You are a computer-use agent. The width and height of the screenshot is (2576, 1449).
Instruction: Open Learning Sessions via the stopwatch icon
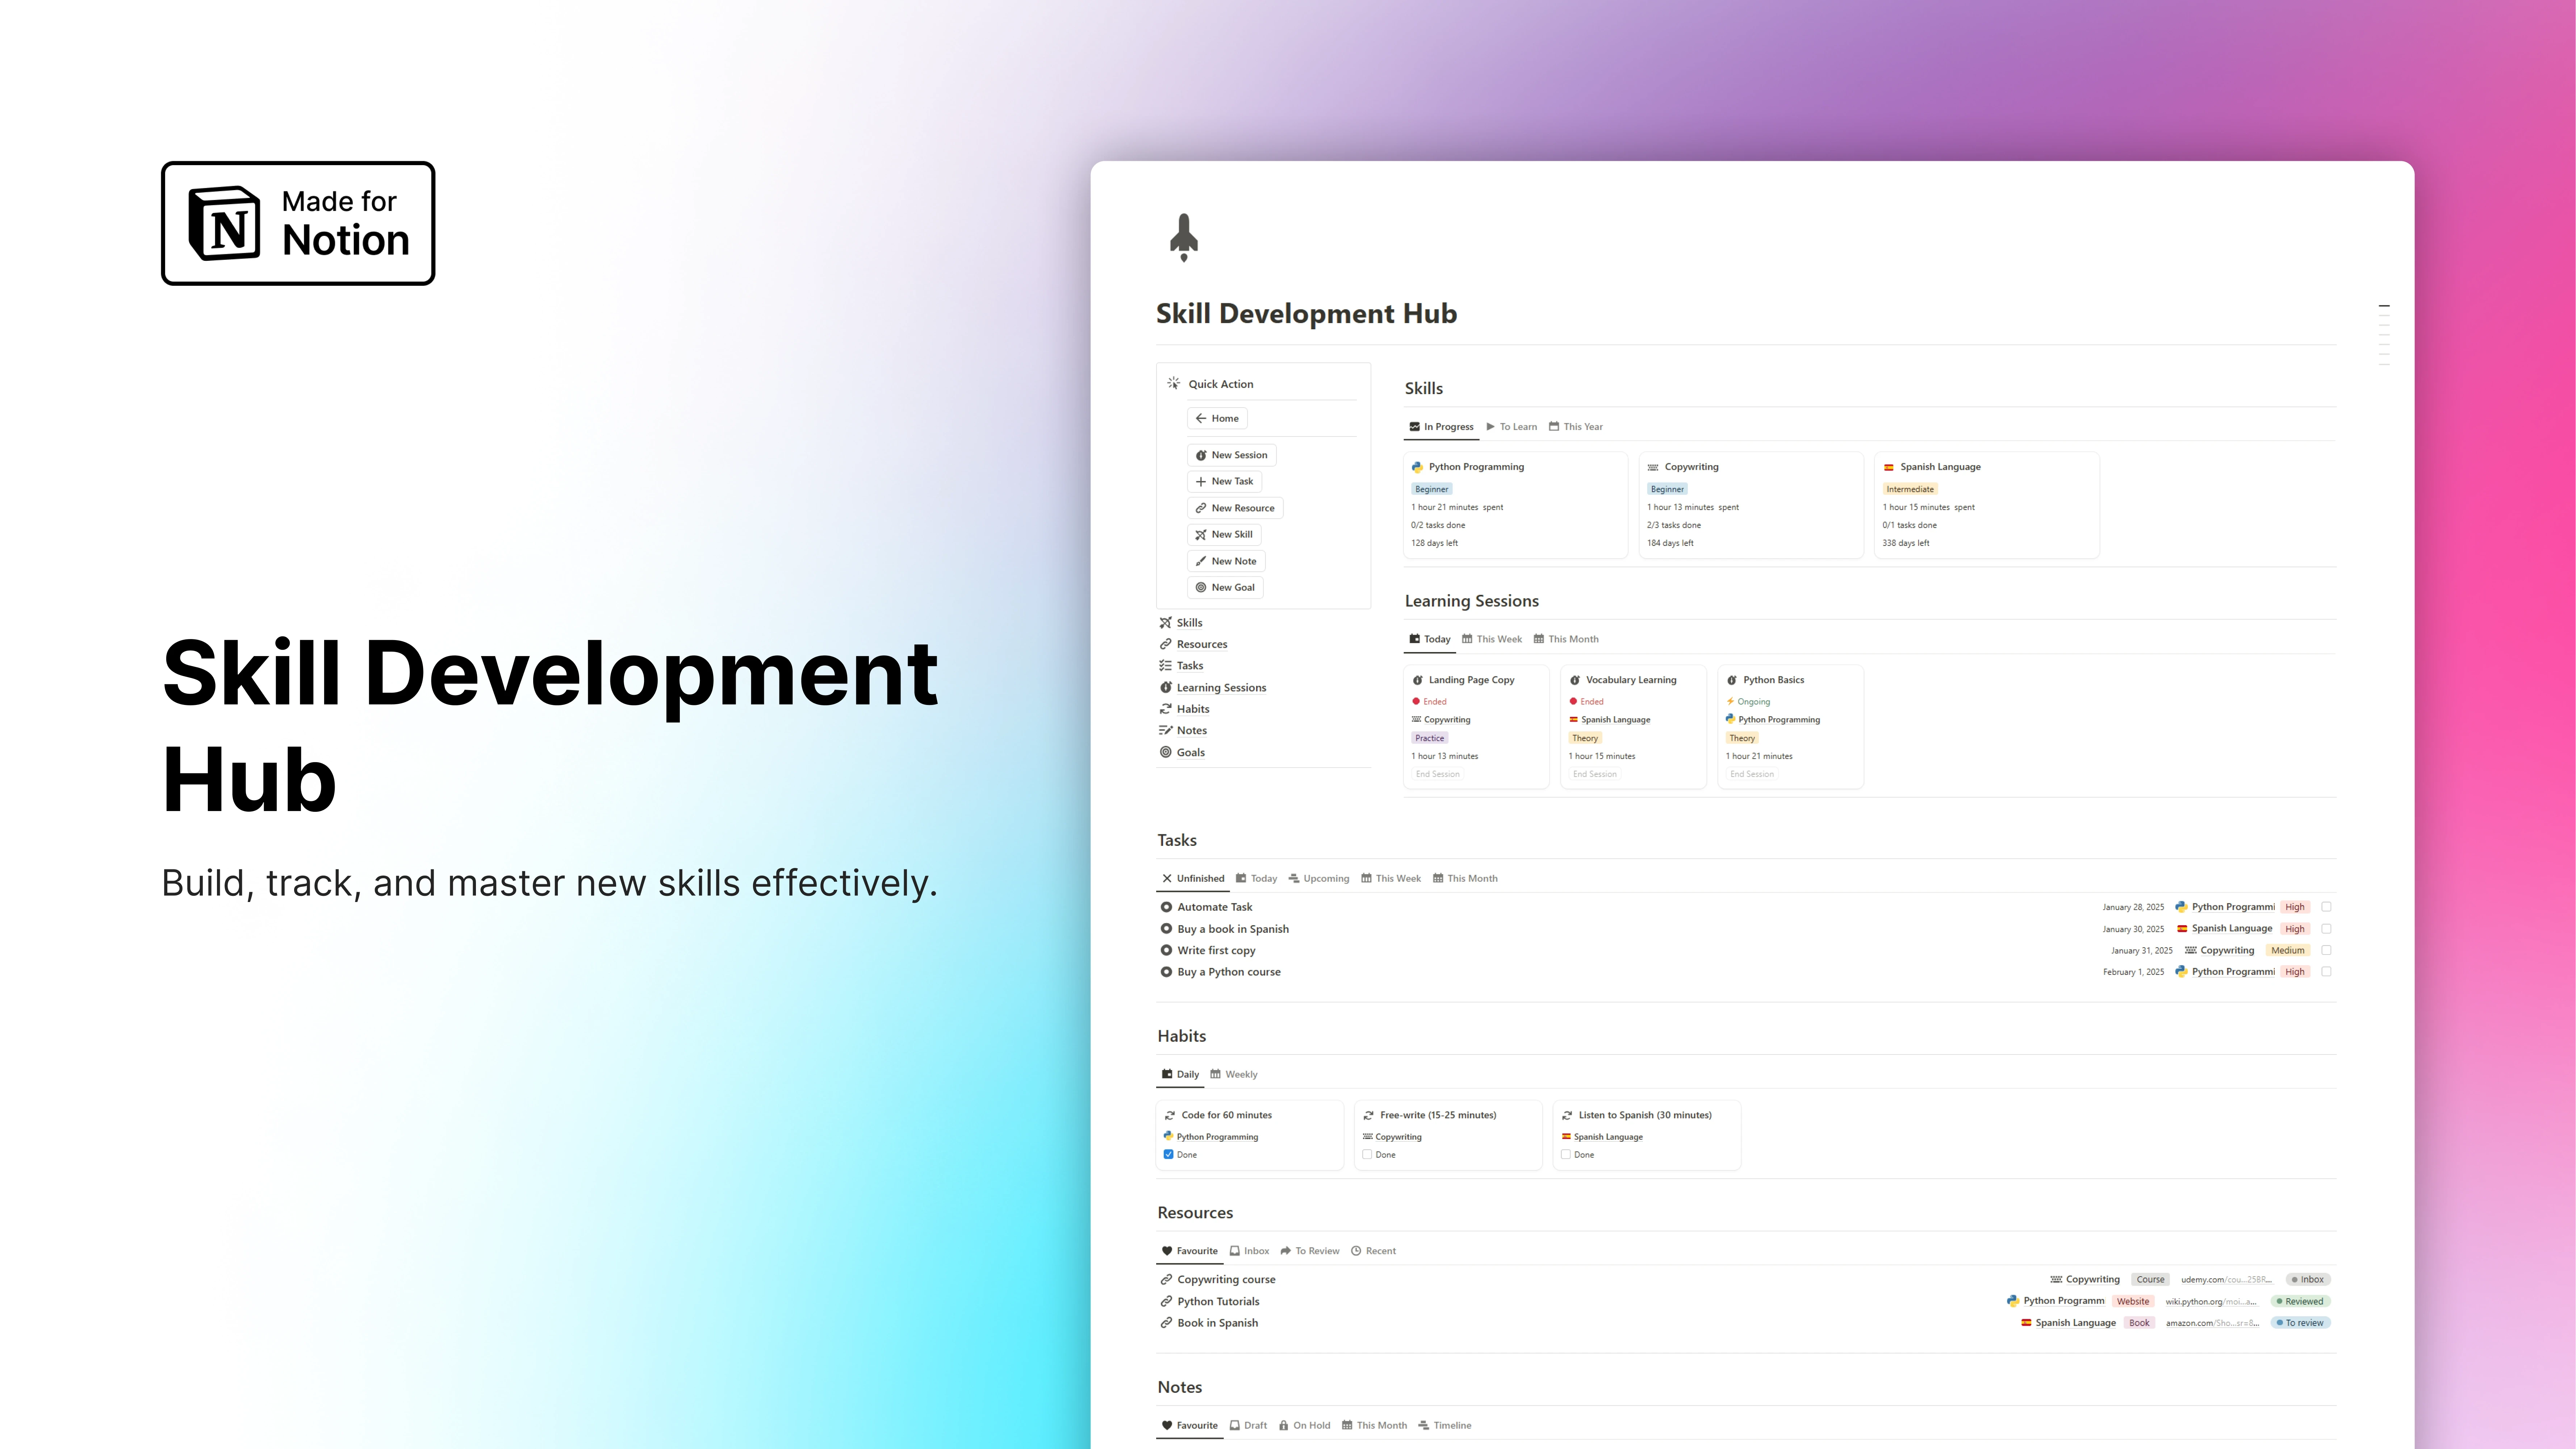pos(1166,687)
